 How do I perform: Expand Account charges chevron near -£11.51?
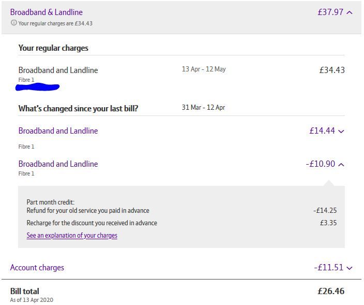(350, 268)
